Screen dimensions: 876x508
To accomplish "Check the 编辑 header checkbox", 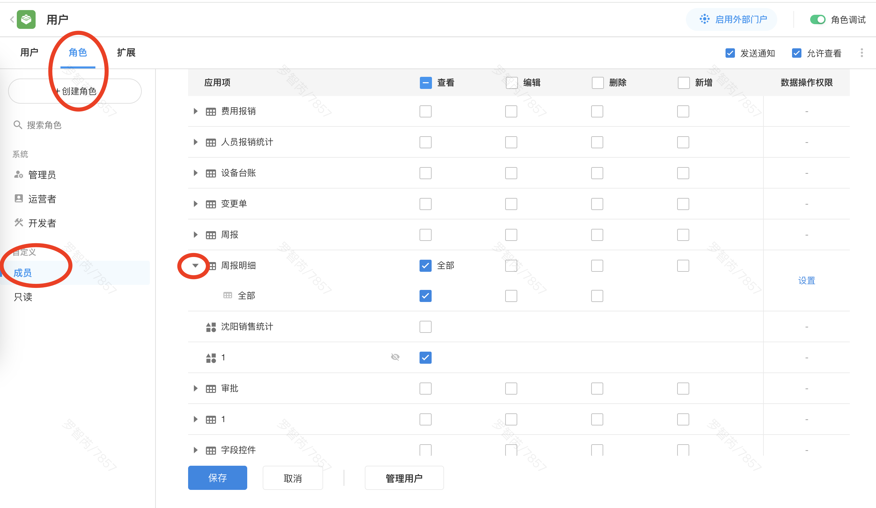I will (511, 83).
